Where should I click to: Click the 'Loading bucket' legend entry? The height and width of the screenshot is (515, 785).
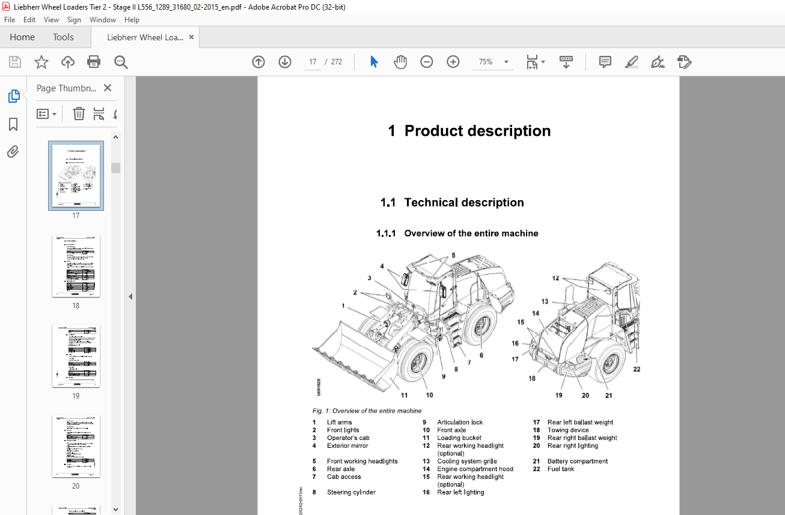[x=459, y=438]
